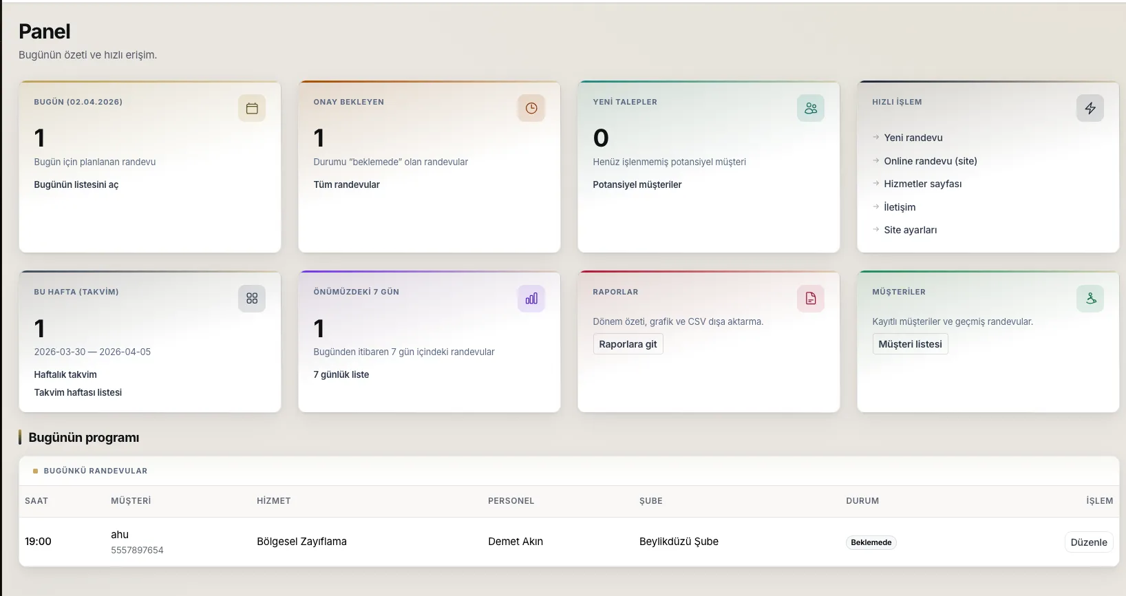Click the people icon on Yeni Talepler card
Screen dimensions: 1126x596
811,108
